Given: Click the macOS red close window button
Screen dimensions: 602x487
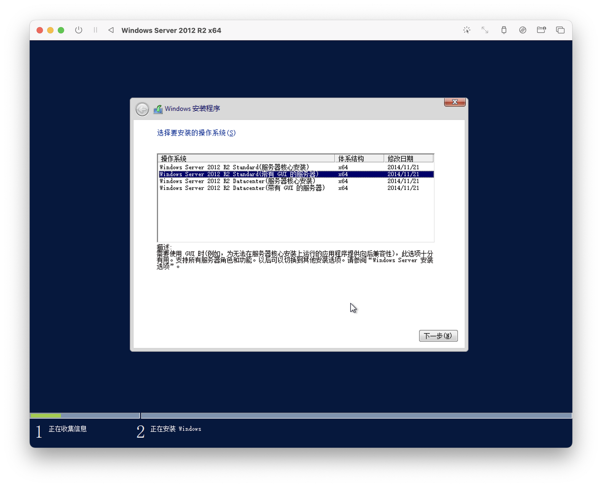Looking at the screenshot, I should click(x=40, y=30).
